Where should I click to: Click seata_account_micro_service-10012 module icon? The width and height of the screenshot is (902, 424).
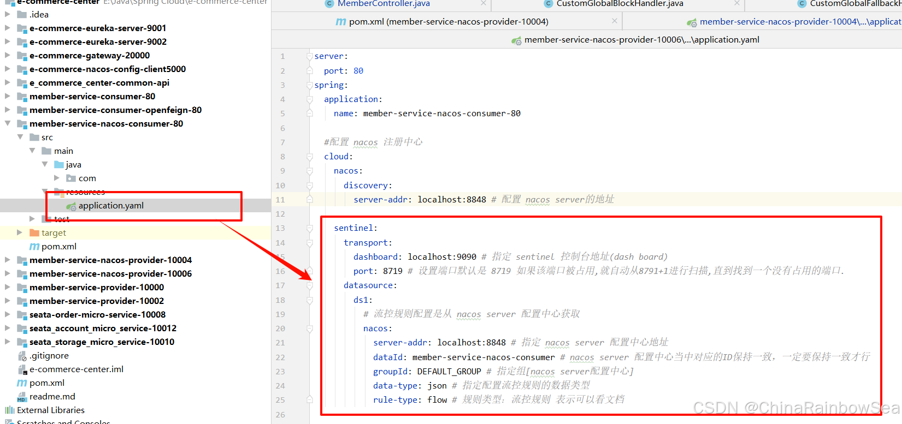click(22, 329)
